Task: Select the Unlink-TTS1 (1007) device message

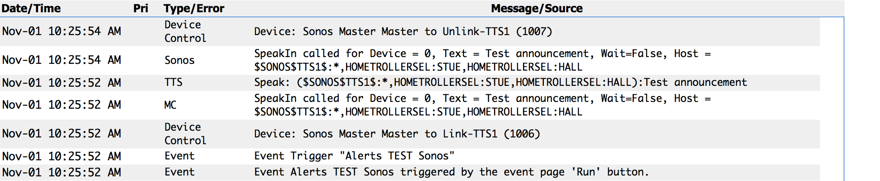Action: pyautogui.click(x=403, y=32)
